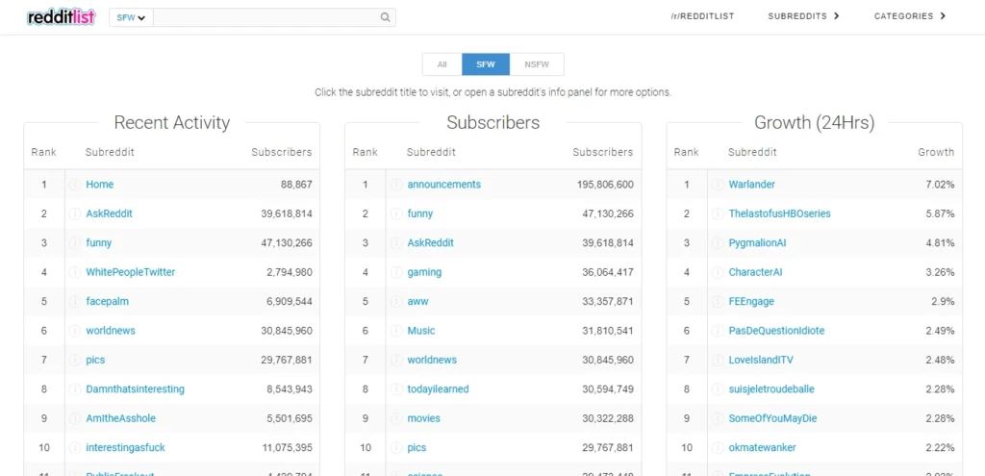Open info icon beside SomeOfYouMayDie
985x476 pixels.
point(718,418)
